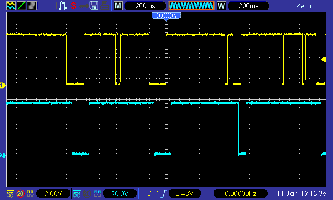
Task: Click the dual-waveform display icon
Action: point(11,6)
